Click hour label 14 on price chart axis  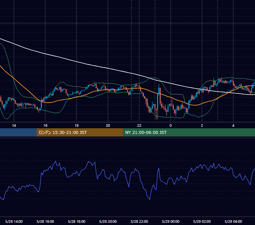click(14, 126)
